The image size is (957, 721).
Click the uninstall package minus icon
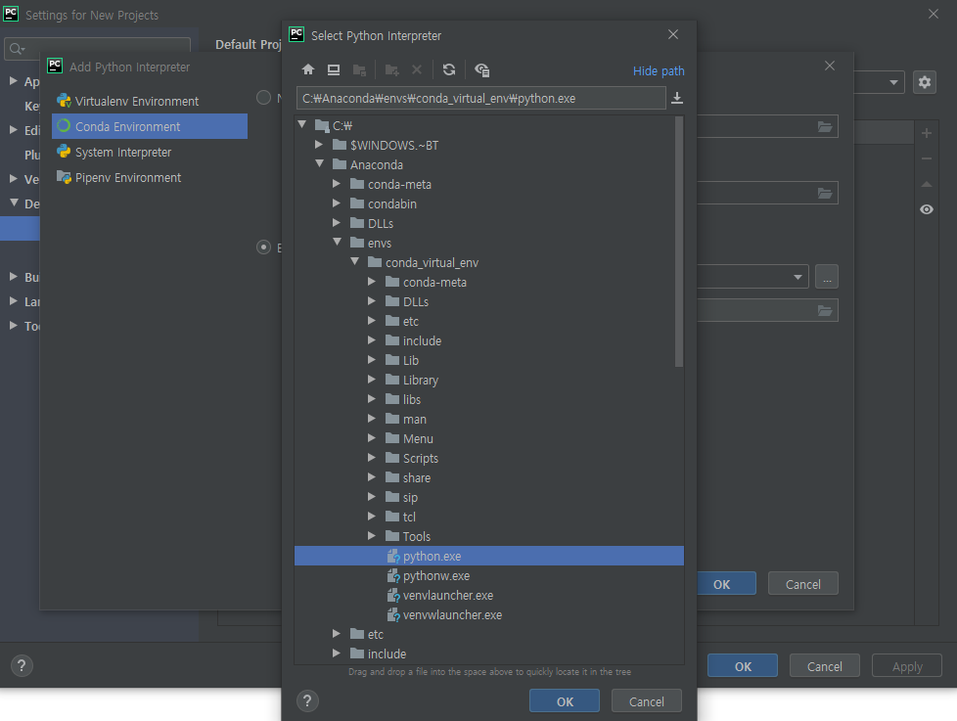click(x=927, y=158)
